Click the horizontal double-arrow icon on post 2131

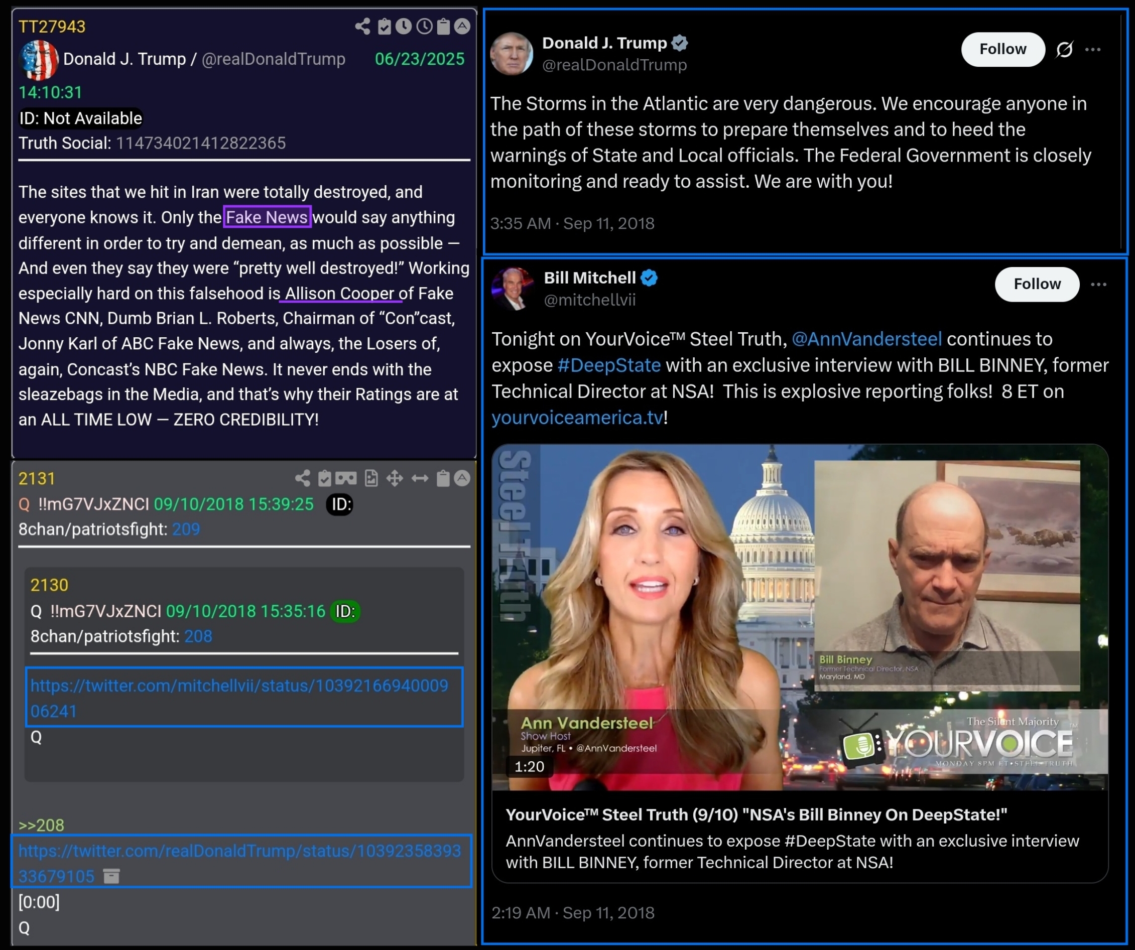(420, 478)
